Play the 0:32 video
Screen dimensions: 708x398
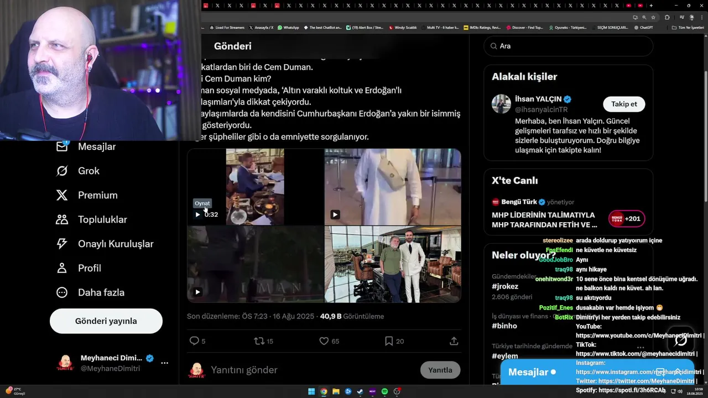tap(197, 214)
